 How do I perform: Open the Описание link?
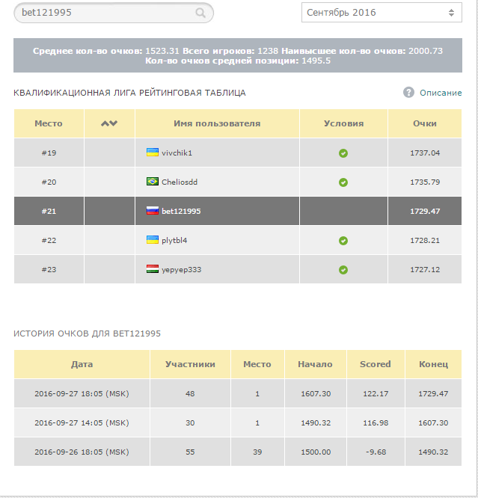tap(441, 93)
